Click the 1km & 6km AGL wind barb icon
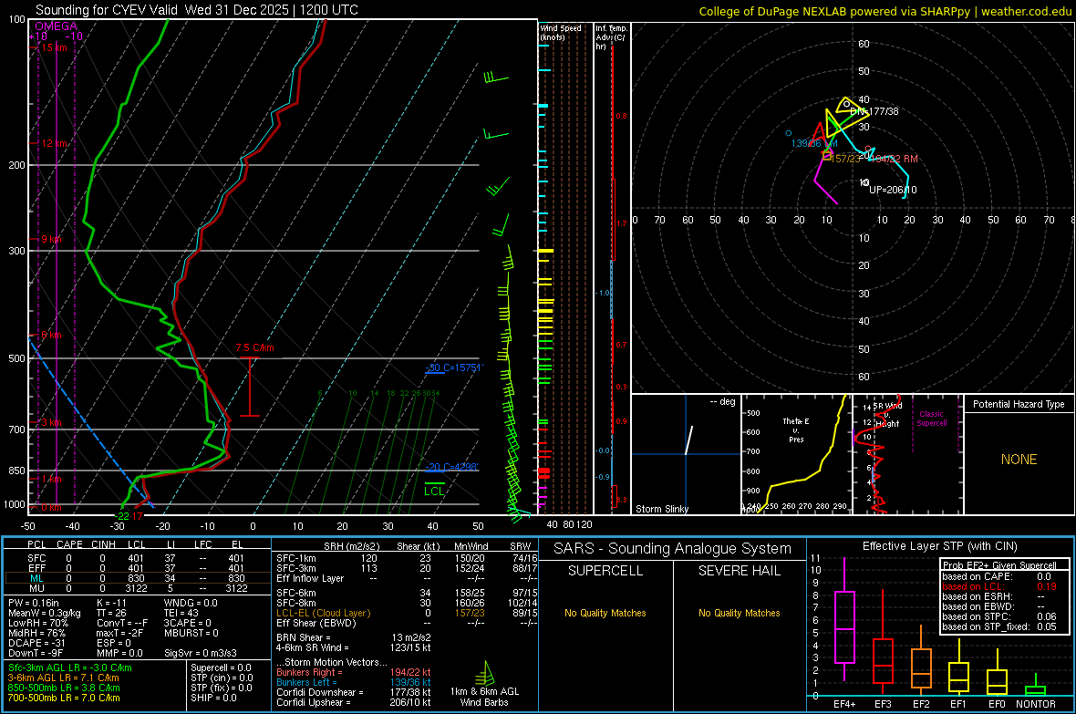1076x714 pixels. tap(484, 673)
